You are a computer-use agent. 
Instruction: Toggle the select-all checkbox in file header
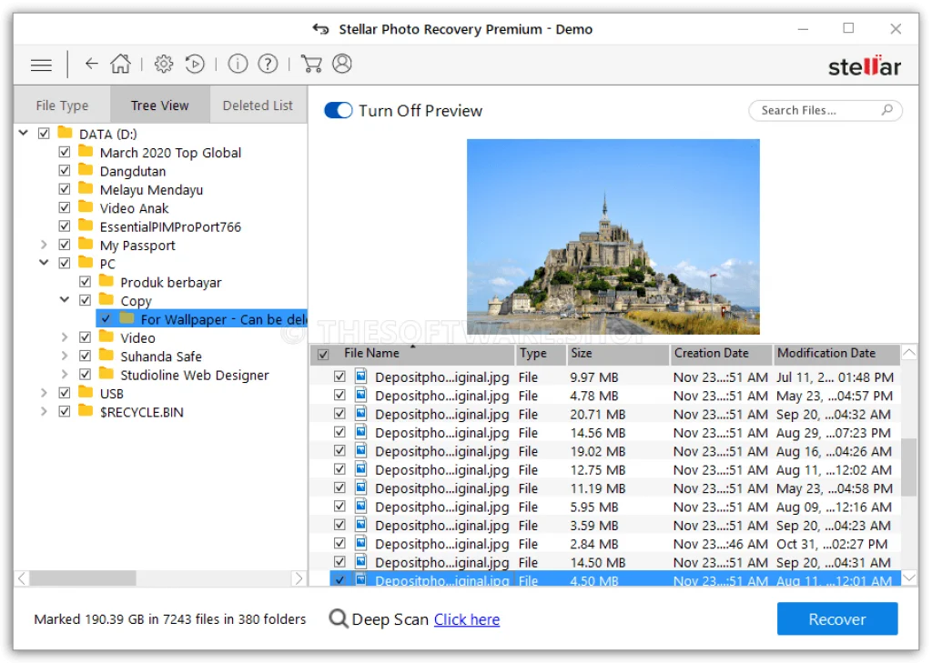(x=323, y=355)
